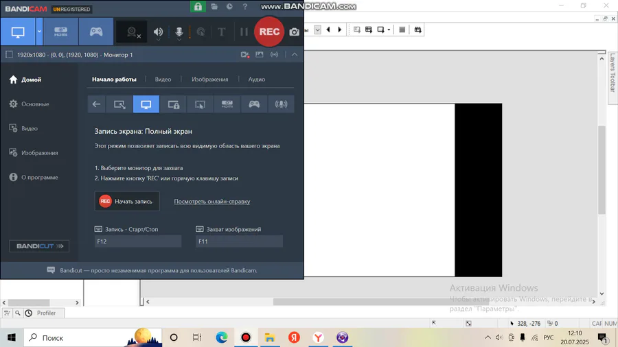
Task: Click the next right arrow in toolbar
Action: (340, 29)
